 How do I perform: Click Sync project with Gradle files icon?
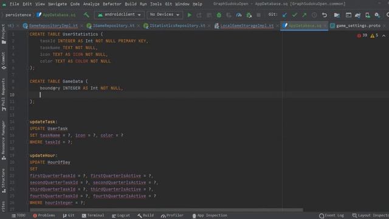[x=357, y=15]
